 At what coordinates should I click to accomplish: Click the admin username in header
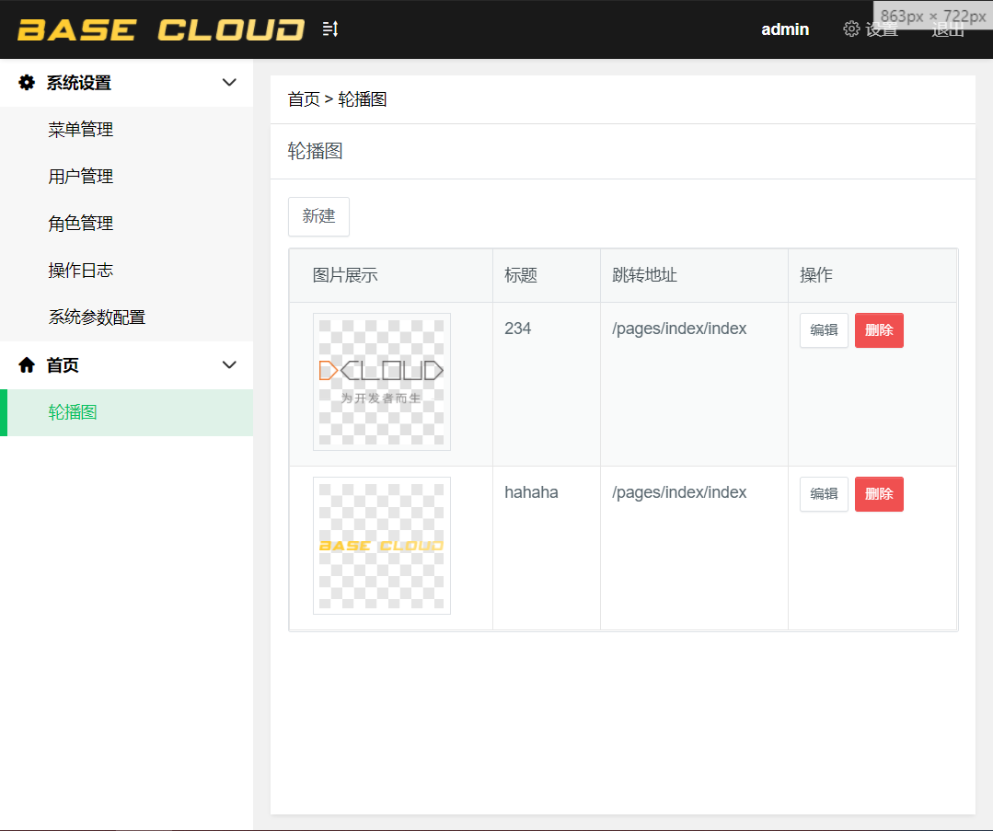tap(785, 29)
